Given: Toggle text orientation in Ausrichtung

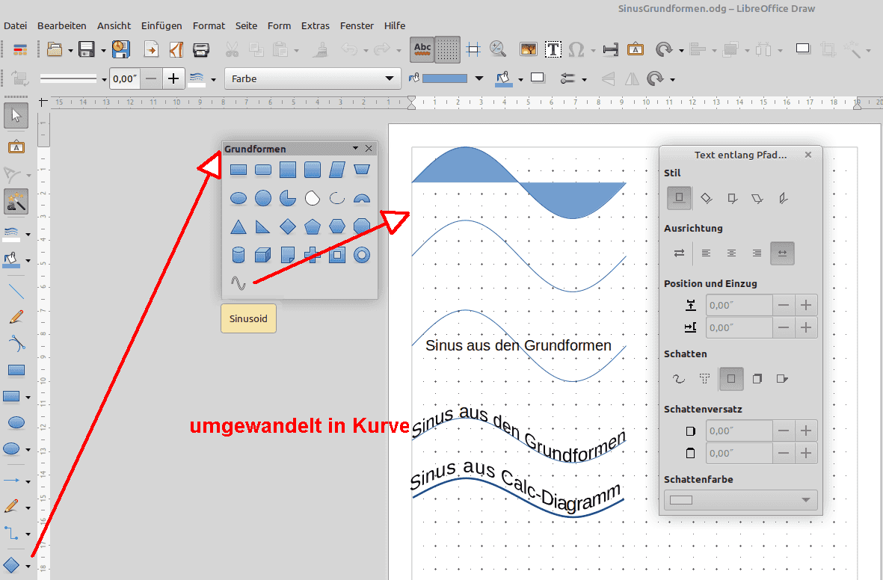Looking at the screenshot, I should pos(679,253).
